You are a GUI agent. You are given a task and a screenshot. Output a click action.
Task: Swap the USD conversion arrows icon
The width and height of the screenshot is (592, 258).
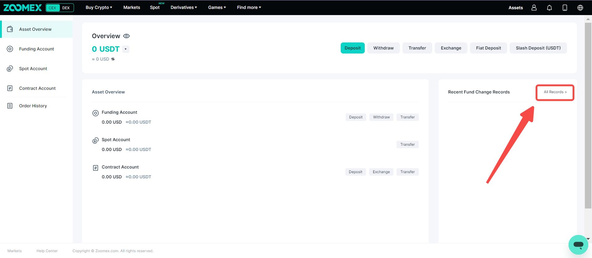(x=113, y=59)
